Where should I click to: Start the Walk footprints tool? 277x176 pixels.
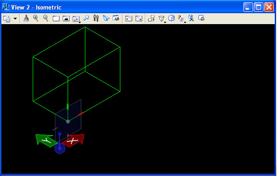pyautogui.click(x=96, y=18)
